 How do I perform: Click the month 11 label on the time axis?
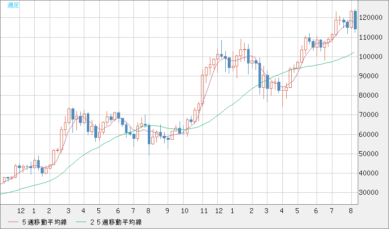[204, 211]
